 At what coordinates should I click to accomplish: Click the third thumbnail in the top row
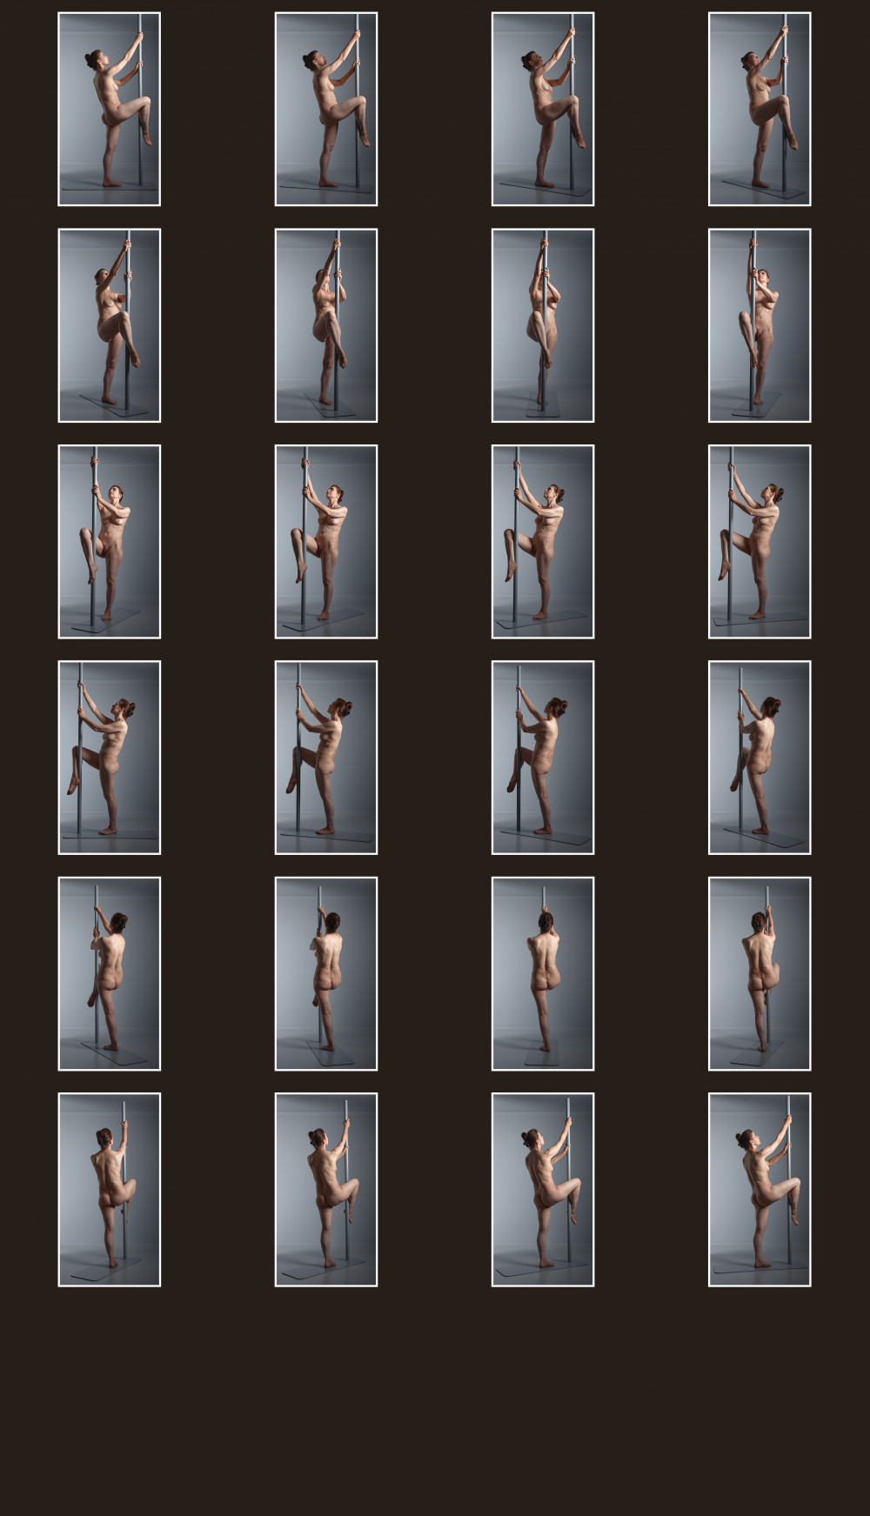tap(543, 110)
